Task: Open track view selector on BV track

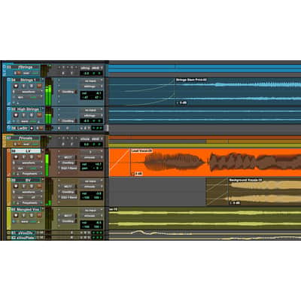Action: click(28, 192)
